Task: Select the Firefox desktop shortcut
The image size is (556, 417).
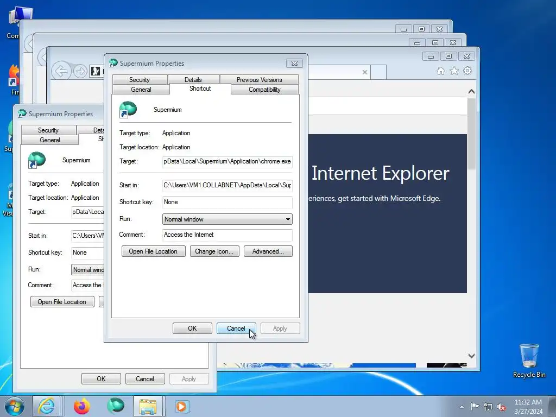Action: pos(14,80)
